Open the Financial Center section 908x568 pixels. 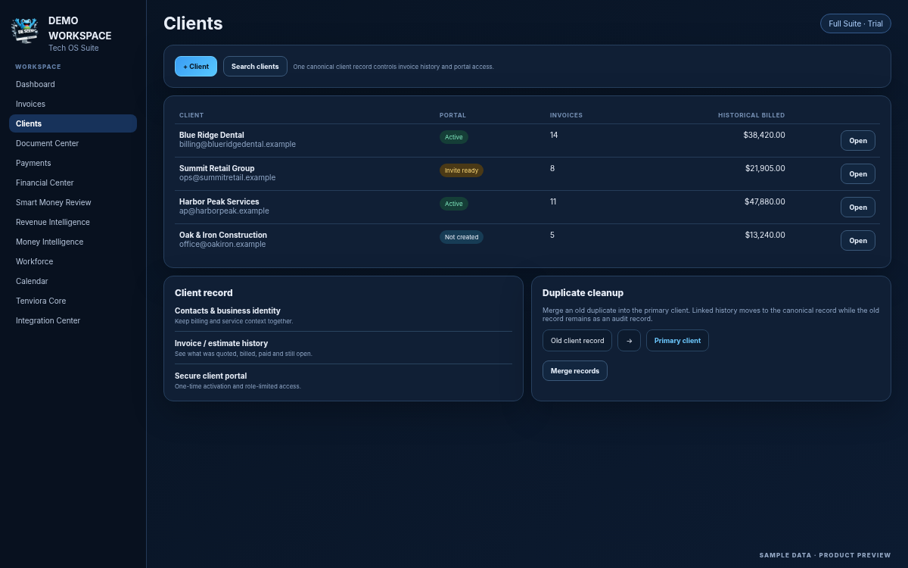(x=73, y=183)
